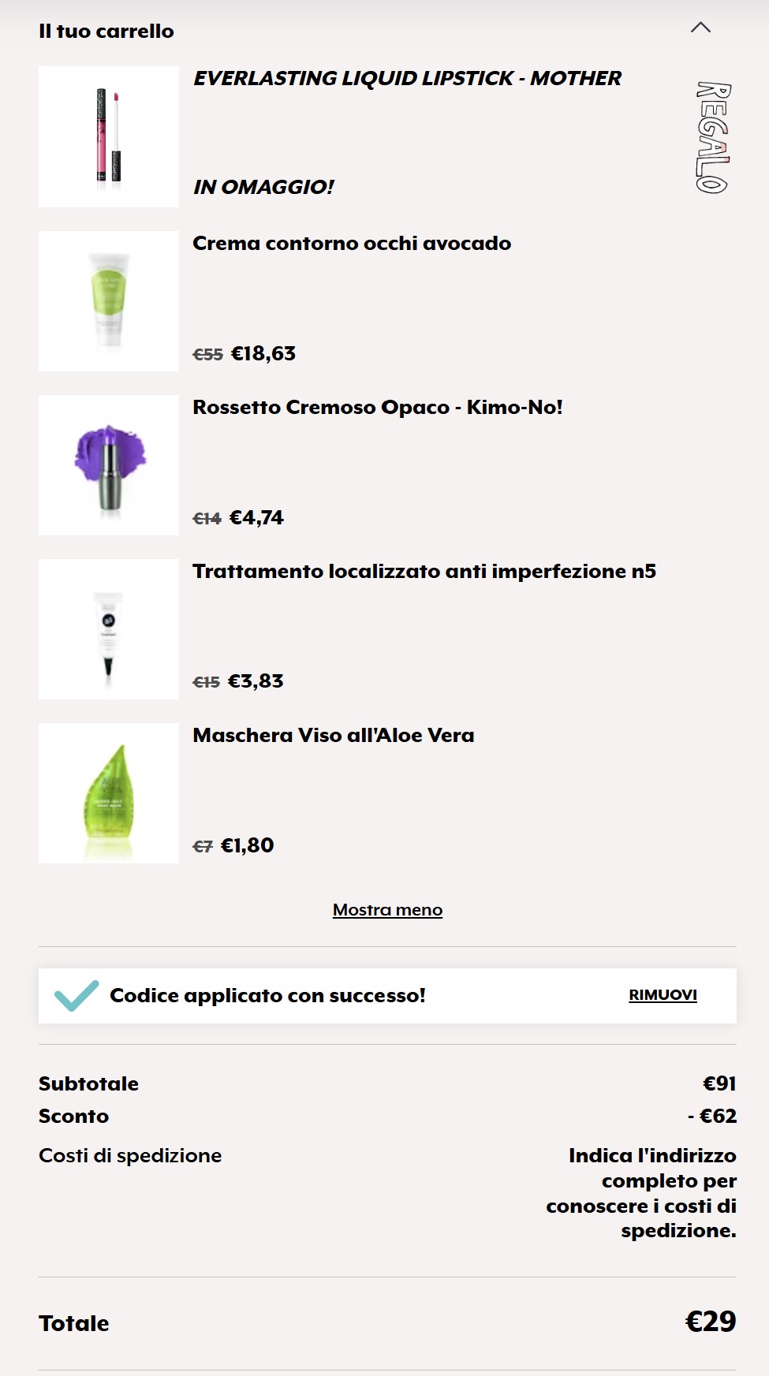Click the Mostra meno link

pos(387,910)
